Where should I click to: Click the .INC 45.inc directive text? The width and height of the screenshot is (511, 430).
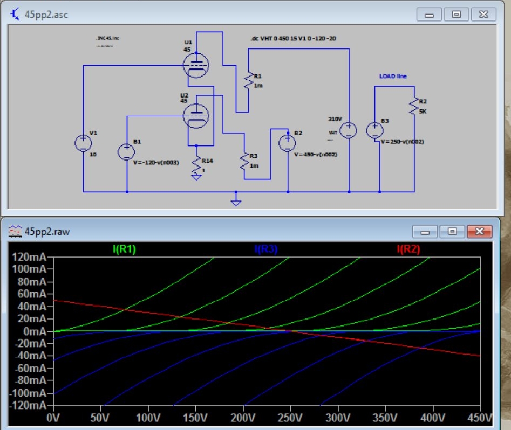108,38
